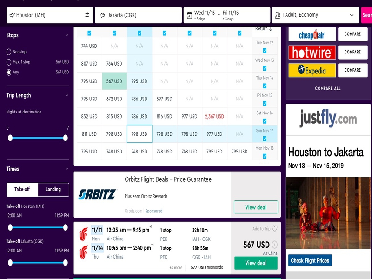The height and width of the screenshot is (279, 372).
Task: Collapse the Trip Length filter section
Action: coord(67,95)
